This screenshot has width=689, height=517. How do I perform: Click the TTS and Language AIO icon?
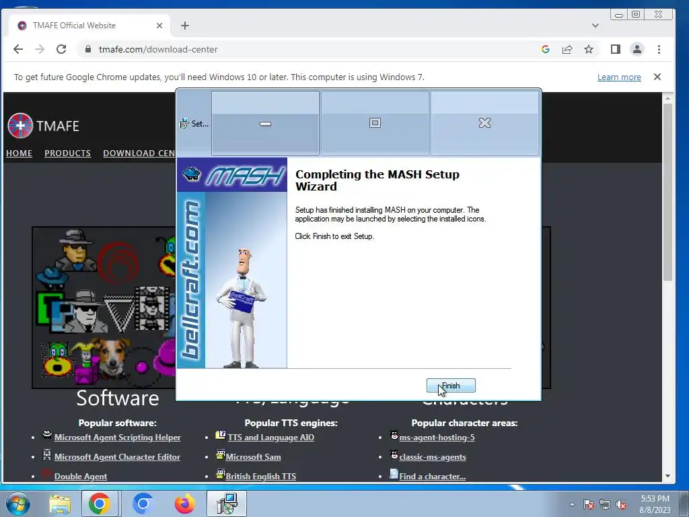click(221, 436)
